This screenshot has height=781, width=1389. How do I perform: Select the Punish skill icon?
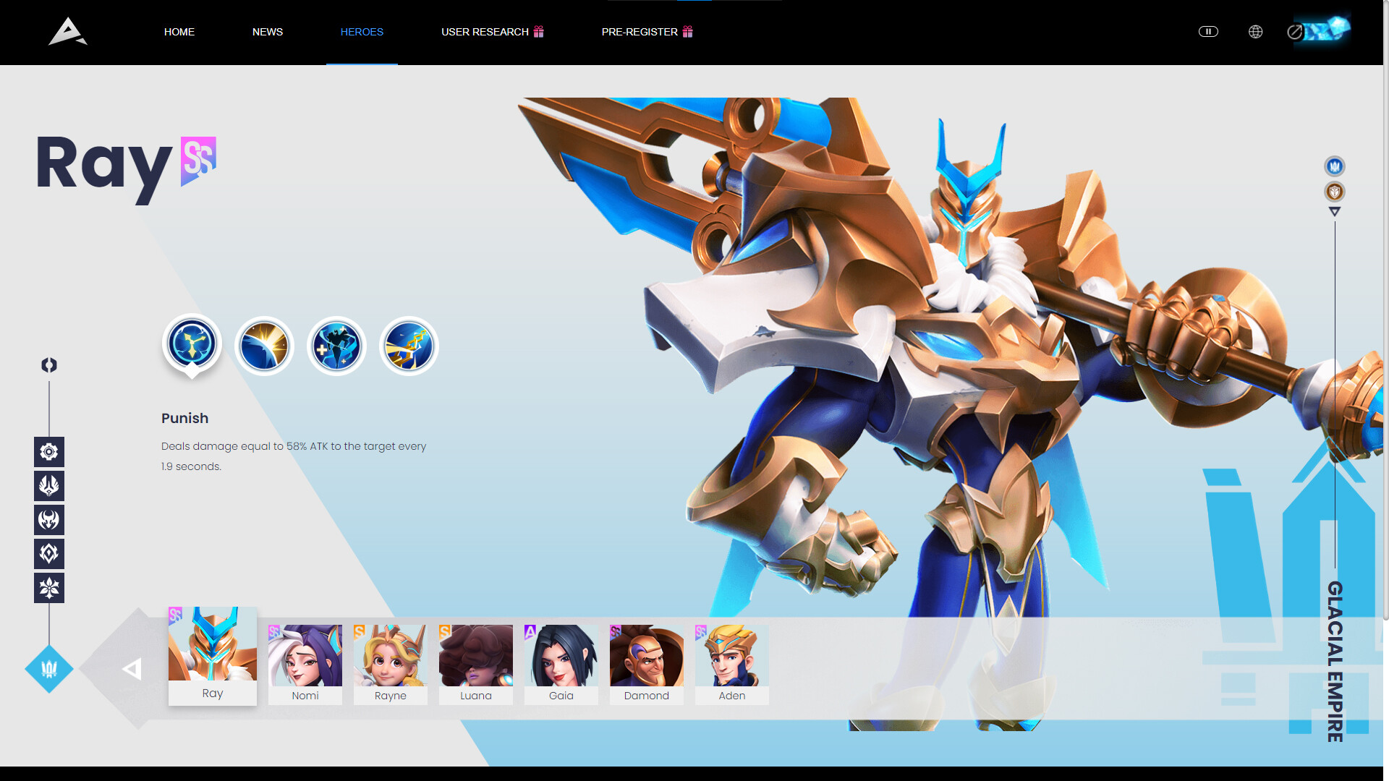tap(192, 346)
